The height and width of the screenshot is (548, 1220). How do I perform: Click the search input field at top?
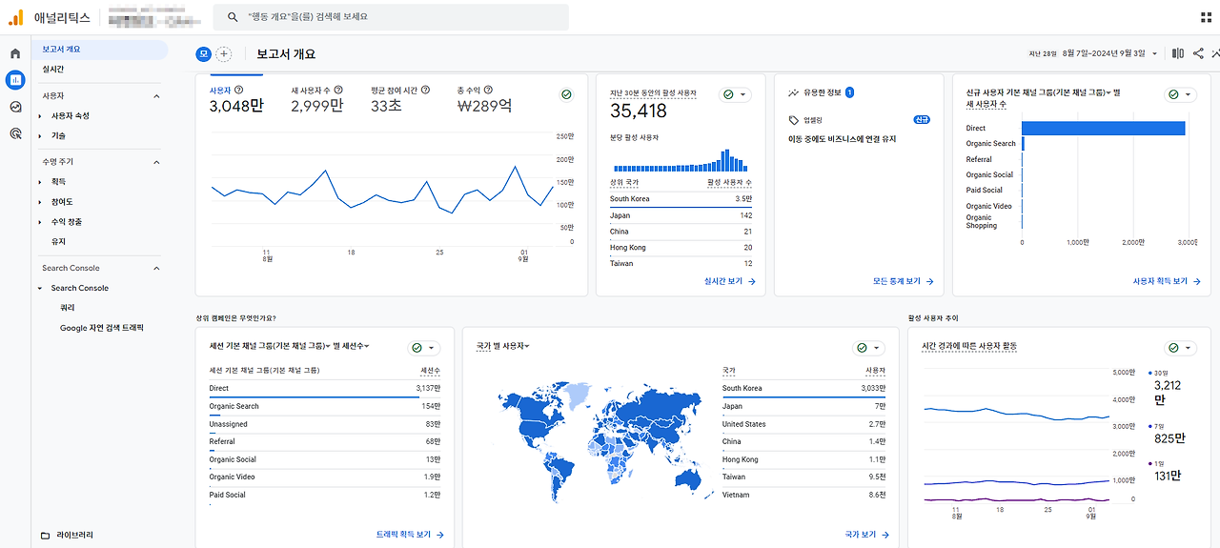[391, 17]
